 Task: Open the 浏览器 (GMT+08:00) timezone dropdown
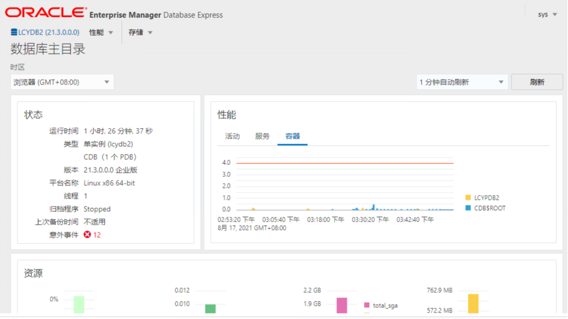[x=62, y=82]
